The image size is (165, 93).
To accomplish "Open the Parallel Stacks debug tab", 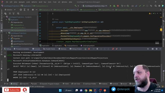I will (x=49, y=49).
